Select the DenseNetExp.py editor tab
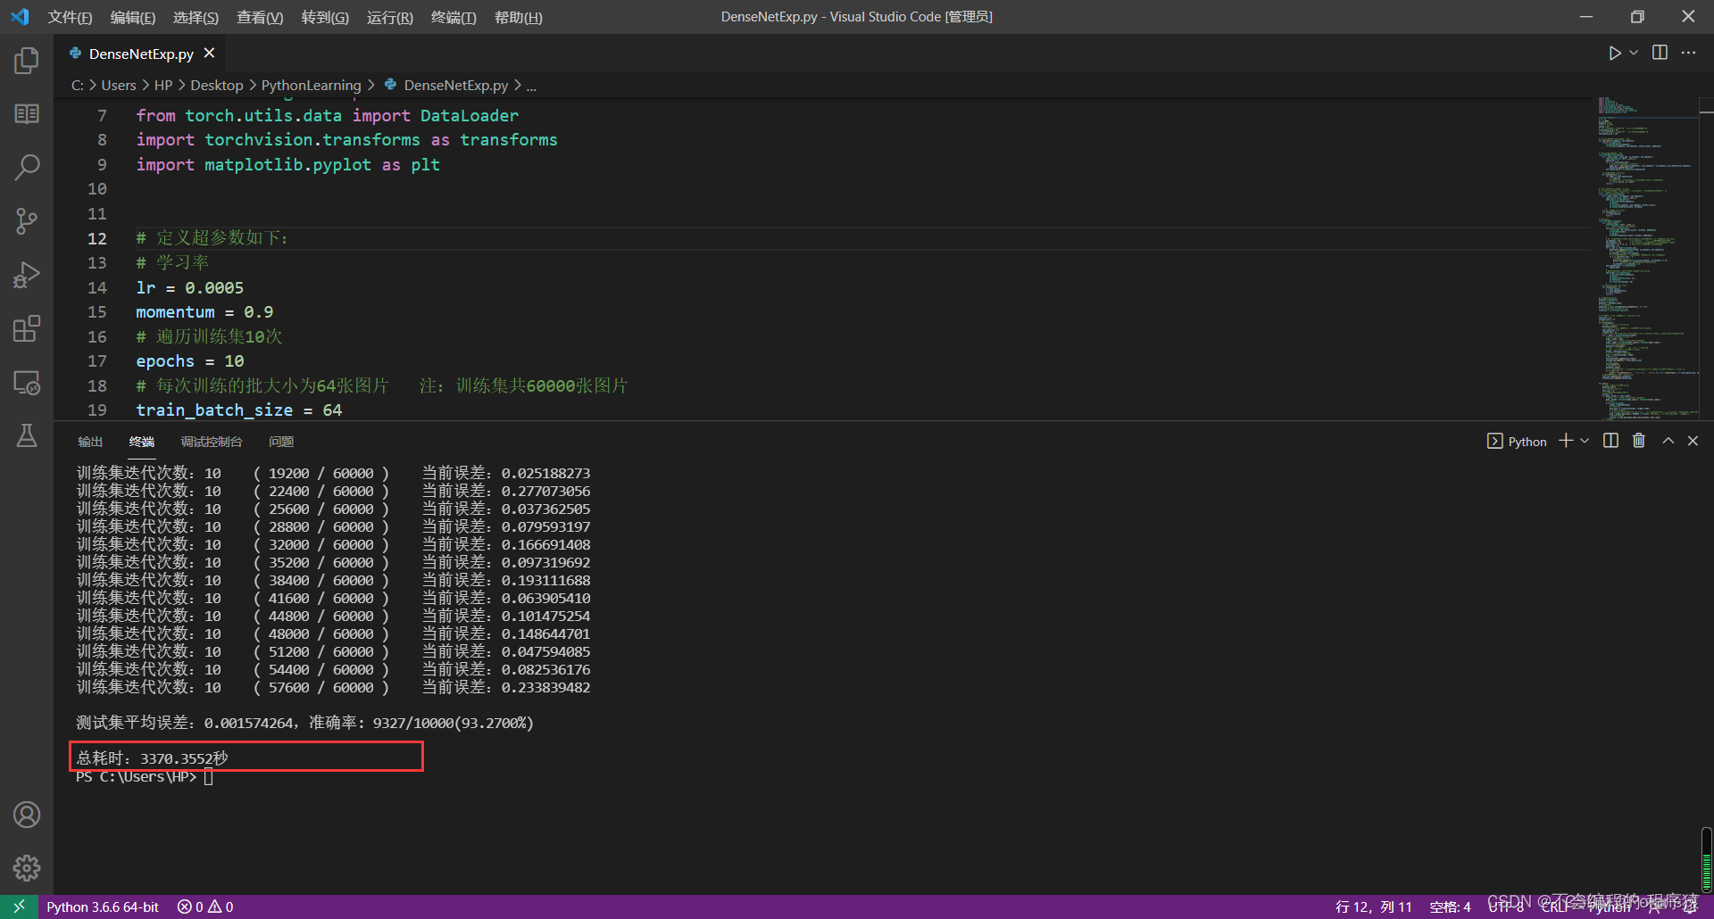This screenshot has height=919, width=1714. coord(141,54)
